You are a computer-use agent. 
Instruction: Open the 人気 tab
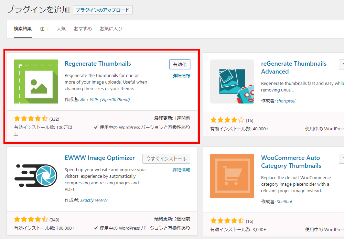61,29
